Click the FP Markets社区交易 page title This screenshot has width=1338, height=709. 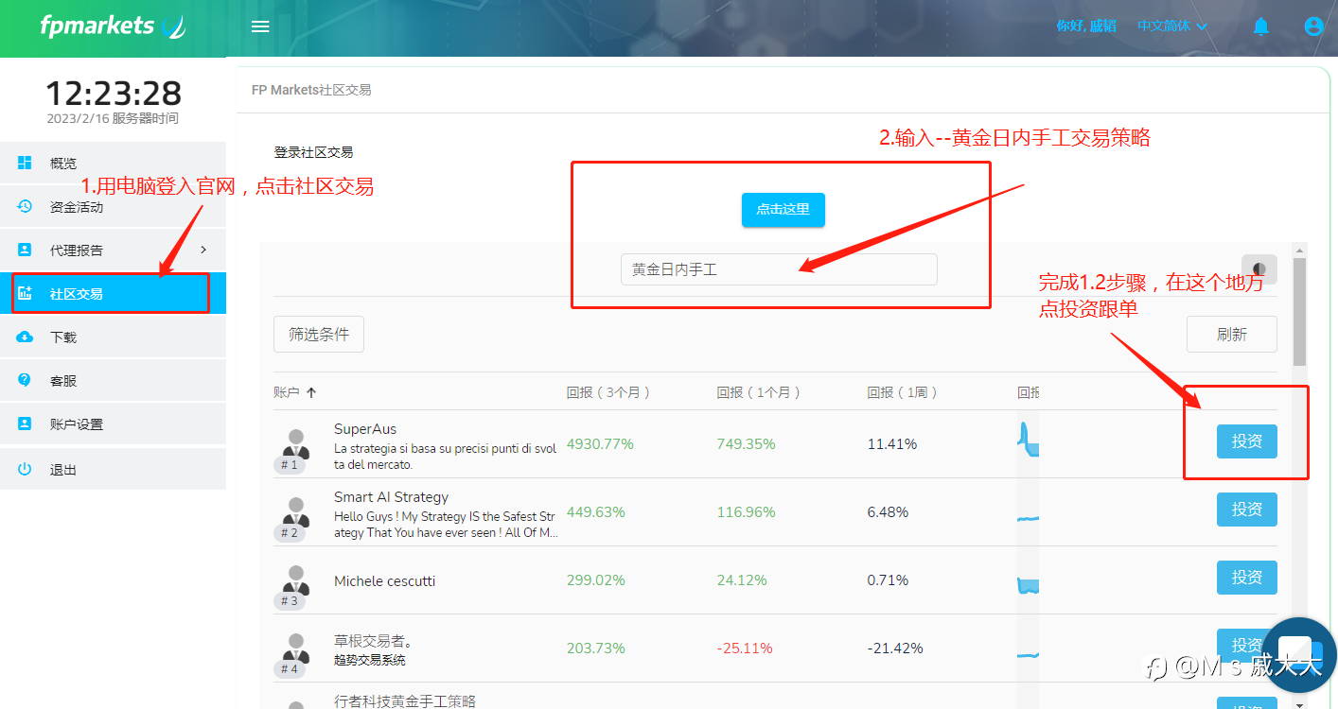pos(311,90)
